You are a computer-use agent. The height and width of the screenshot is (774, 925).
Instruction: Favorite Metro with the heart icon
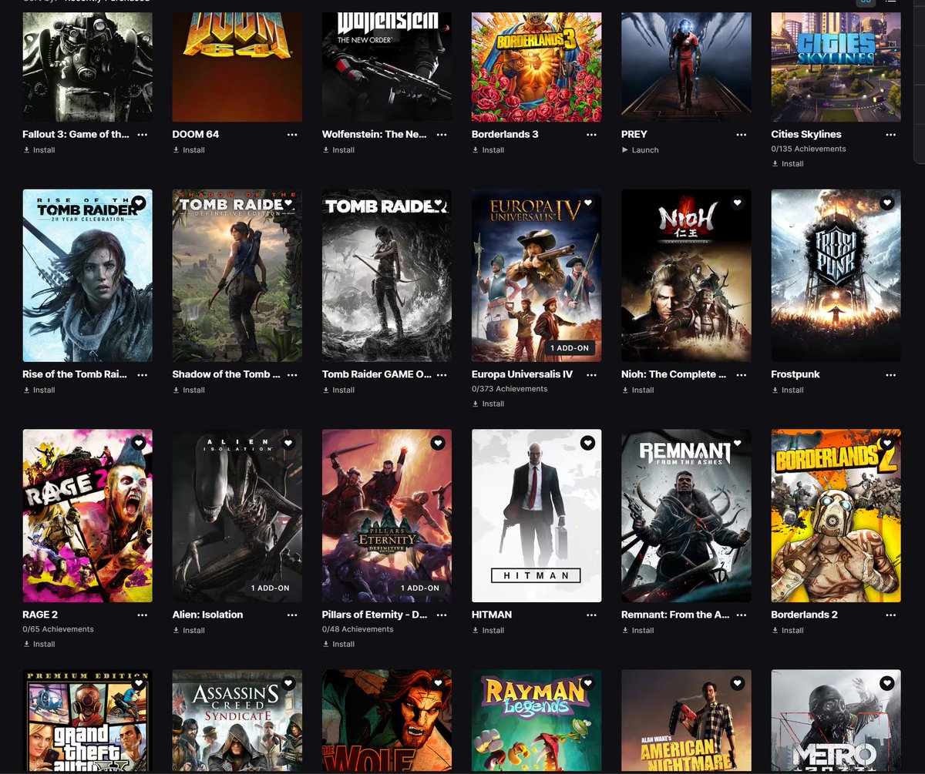pos(886,683)
